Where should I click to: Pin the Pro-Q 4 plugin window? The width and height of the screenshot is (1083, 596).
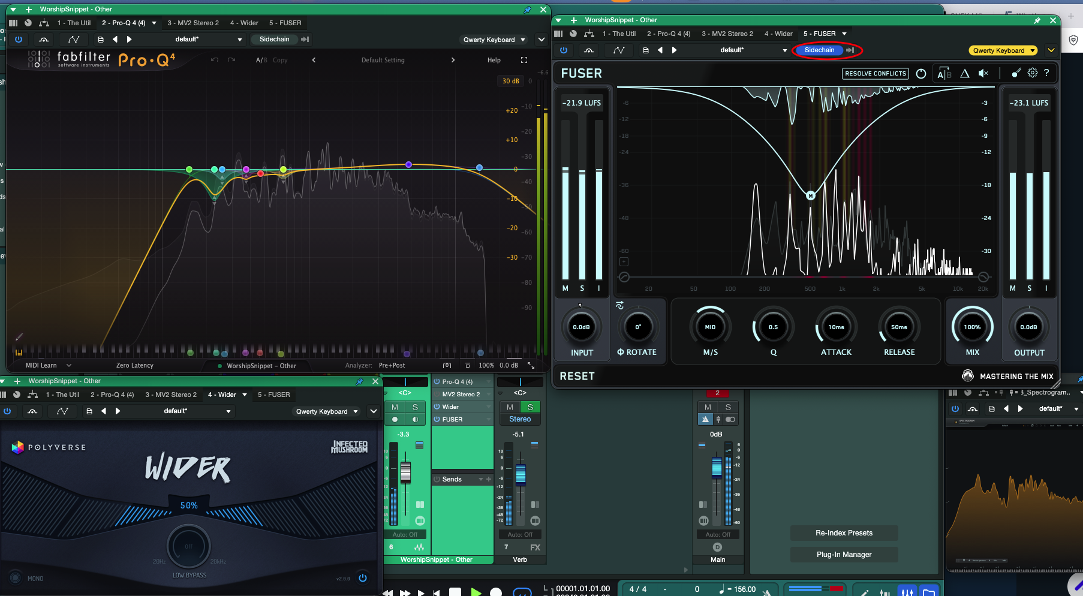[527, 10]
